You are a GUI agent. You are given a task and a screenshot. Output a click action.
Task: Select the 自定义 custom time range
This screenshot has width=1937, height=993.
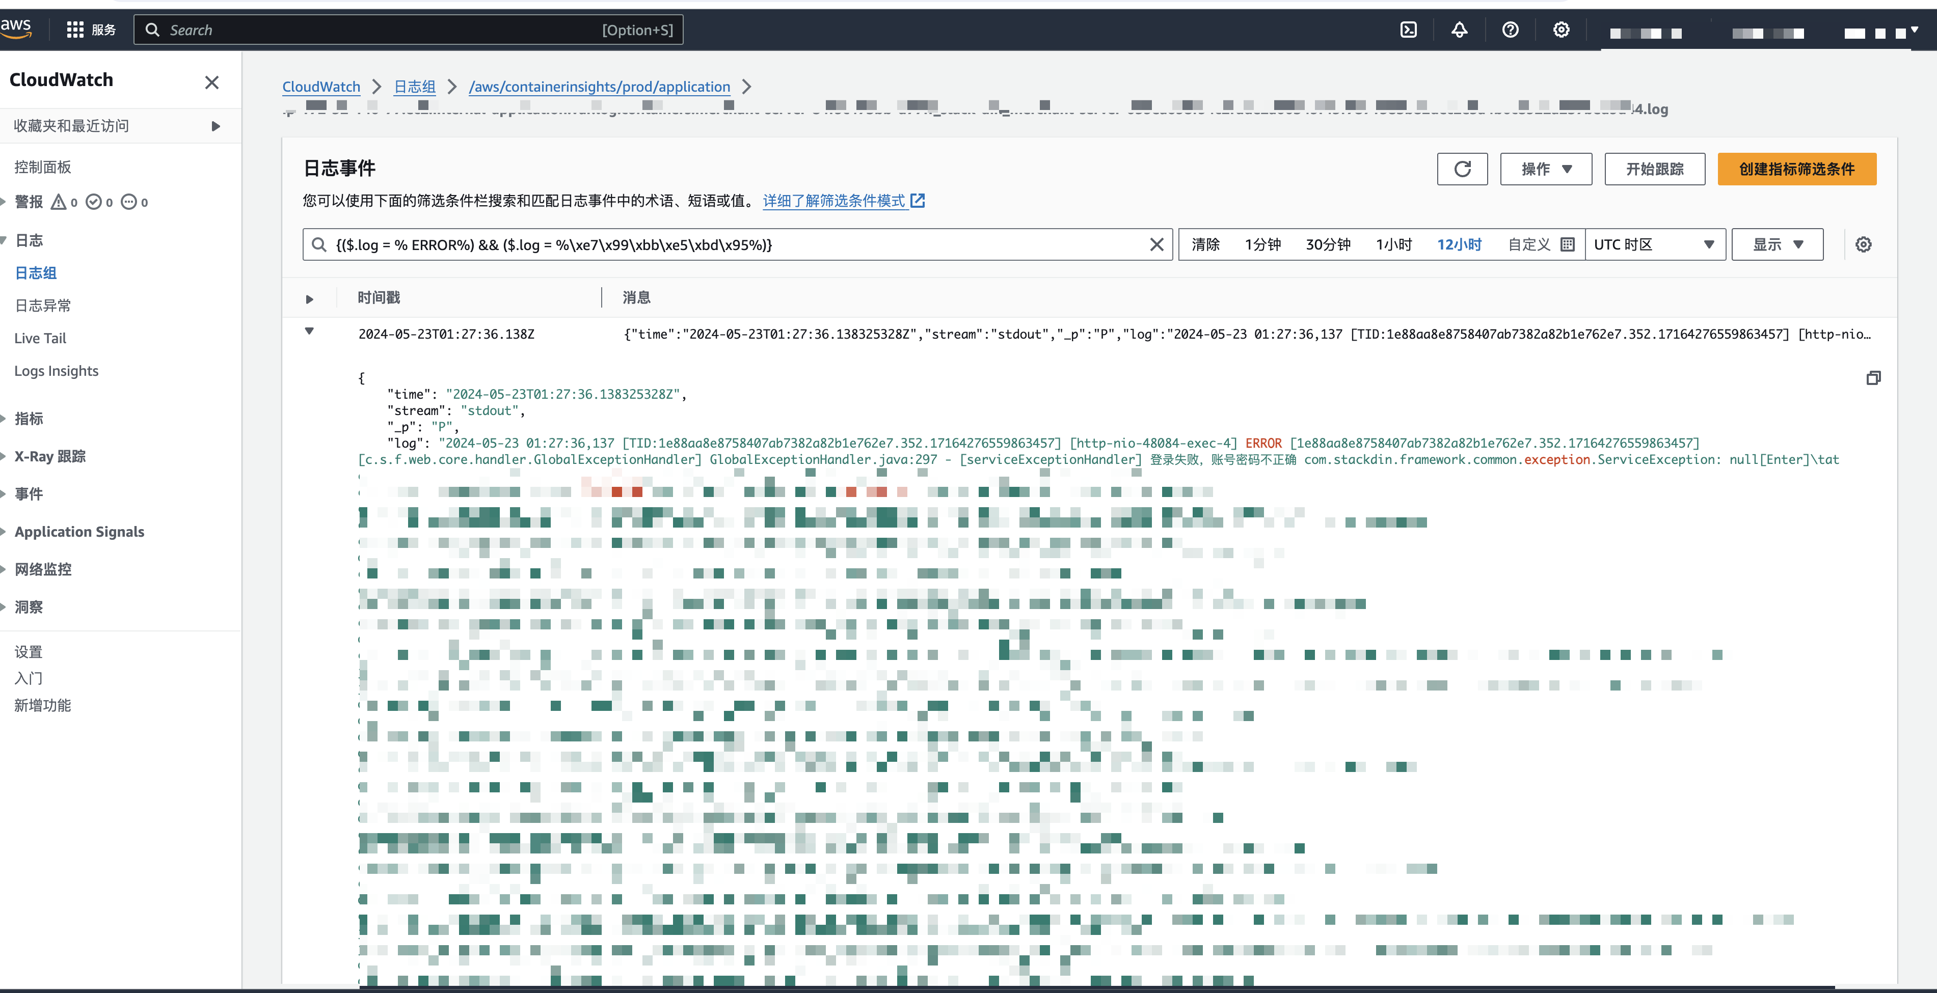pos(1529,244)
